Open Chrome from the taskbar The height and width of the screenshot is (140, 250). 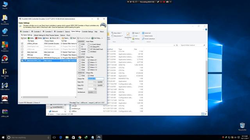[x=80, y=137]
